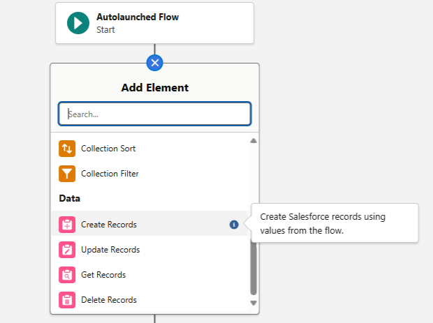Click the Update Records pencil icon
Screen dimensions: 433x323
67,250
